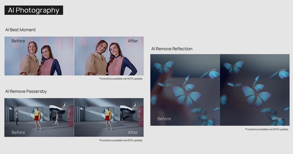The height and width of the screenshot is (154, 293).
Task: Click the After label on Passersby image
Action: (133, 132)
